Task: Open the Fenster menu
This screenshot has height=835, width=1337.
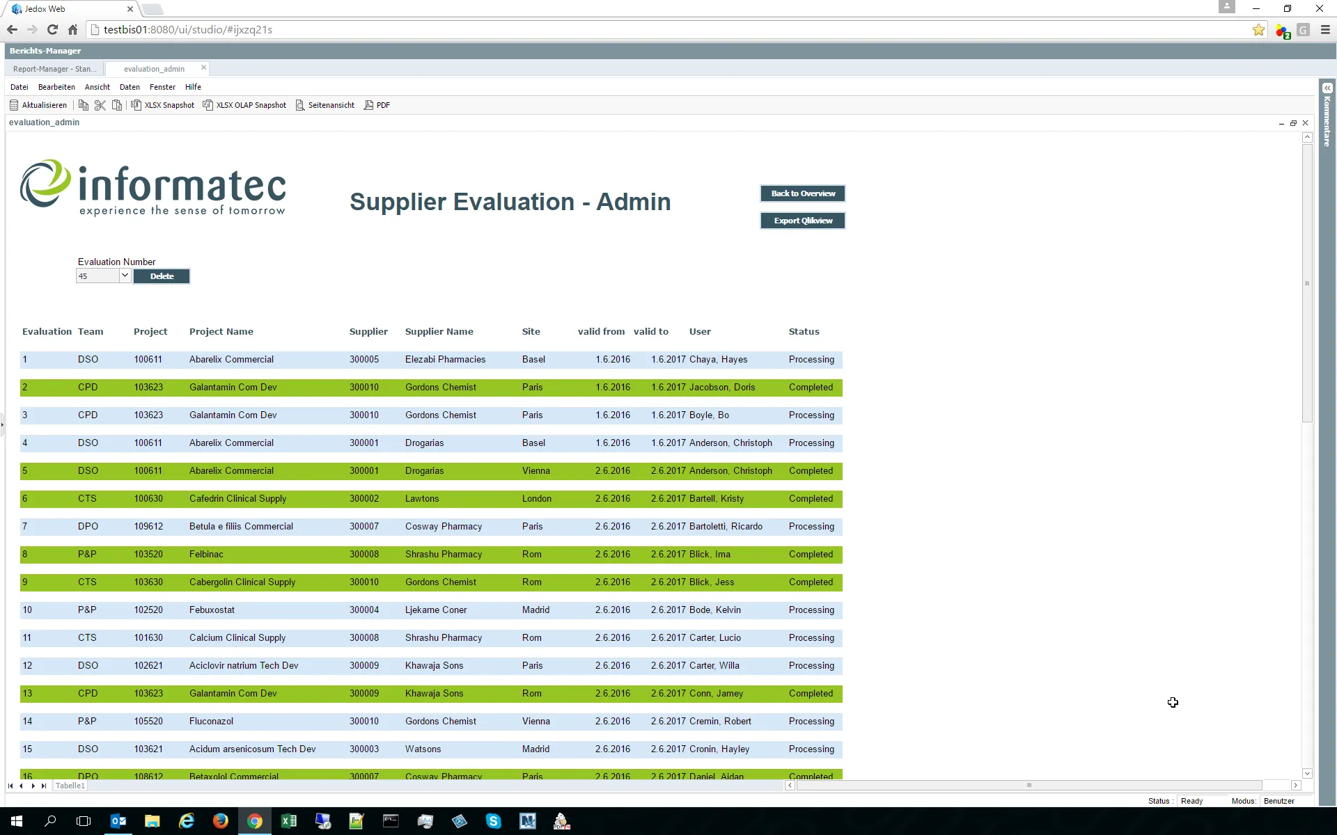Action: 162,87
